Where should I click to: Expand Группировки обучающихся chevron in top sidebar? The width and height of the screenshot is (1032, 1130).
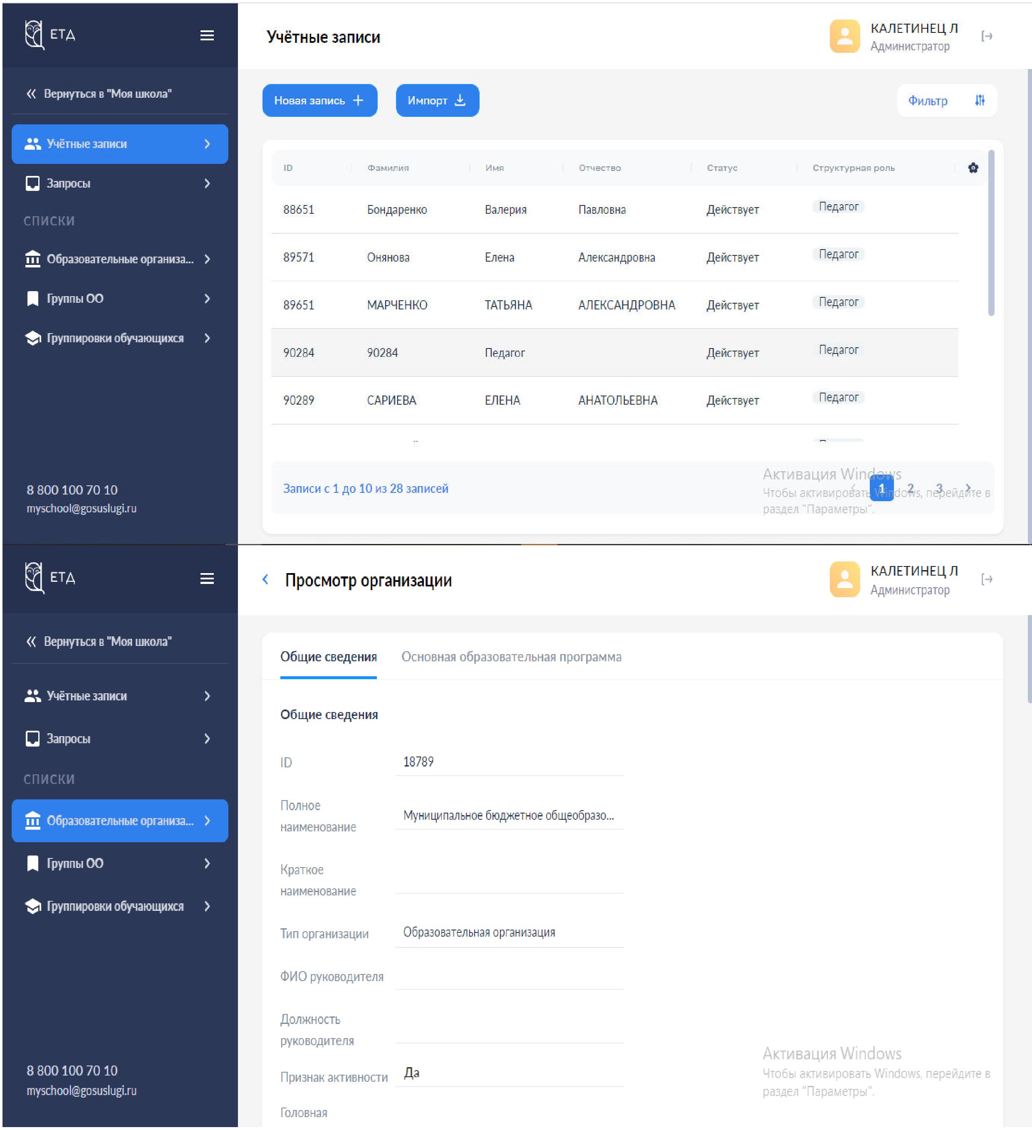(x=208, y=338)
